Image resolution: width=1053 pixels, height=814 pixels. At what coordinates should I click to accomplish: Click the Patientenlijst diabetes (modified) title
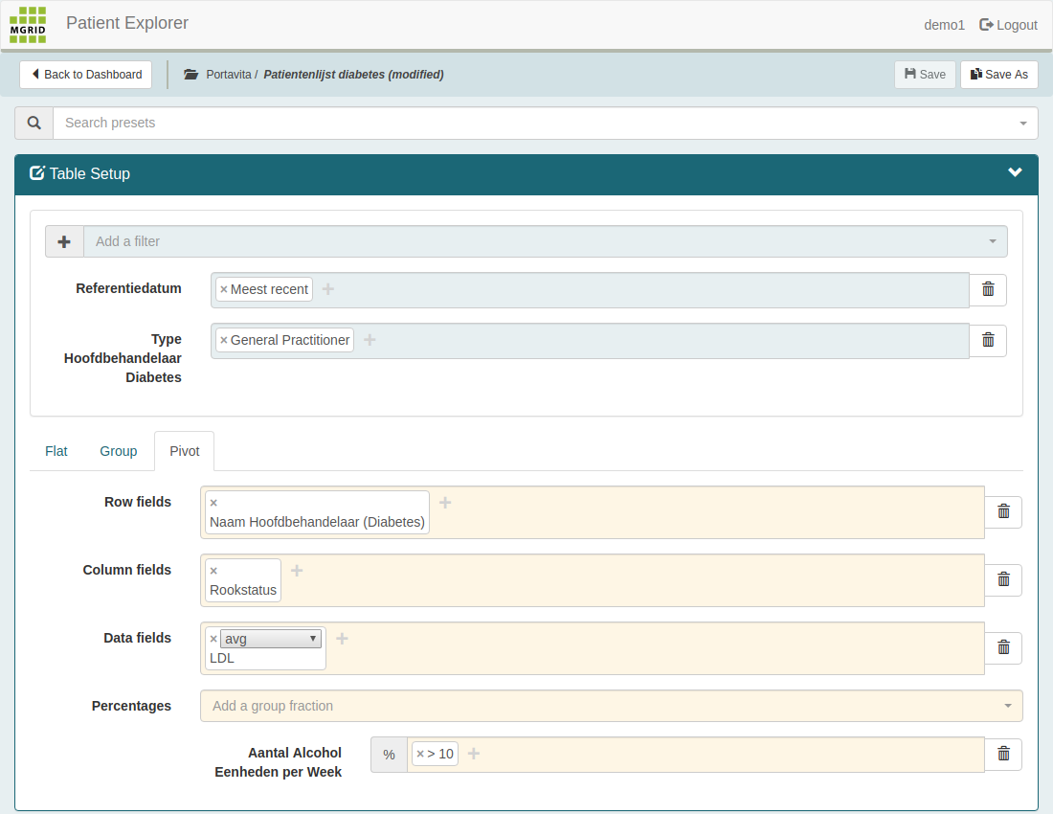click(353, 75)
